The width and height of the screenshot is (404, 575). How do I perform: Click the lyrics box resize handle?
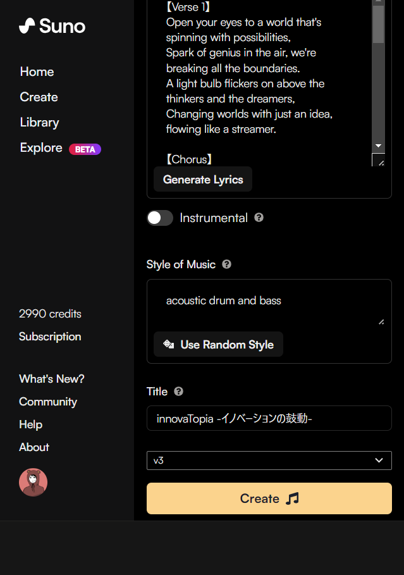[378, 161]
